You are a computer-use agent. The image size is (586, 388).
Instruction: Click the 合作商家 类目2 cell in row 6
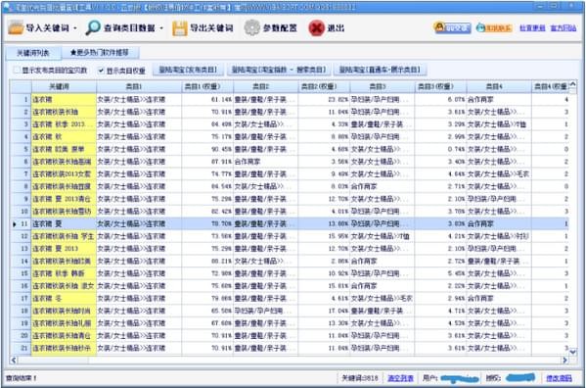click(x=266, y=162)
